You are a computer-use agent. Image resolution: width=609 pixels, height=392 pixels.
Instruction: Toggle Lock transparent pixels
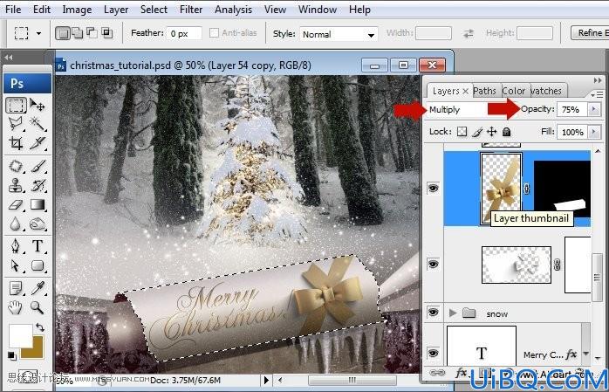coord(462,132)
